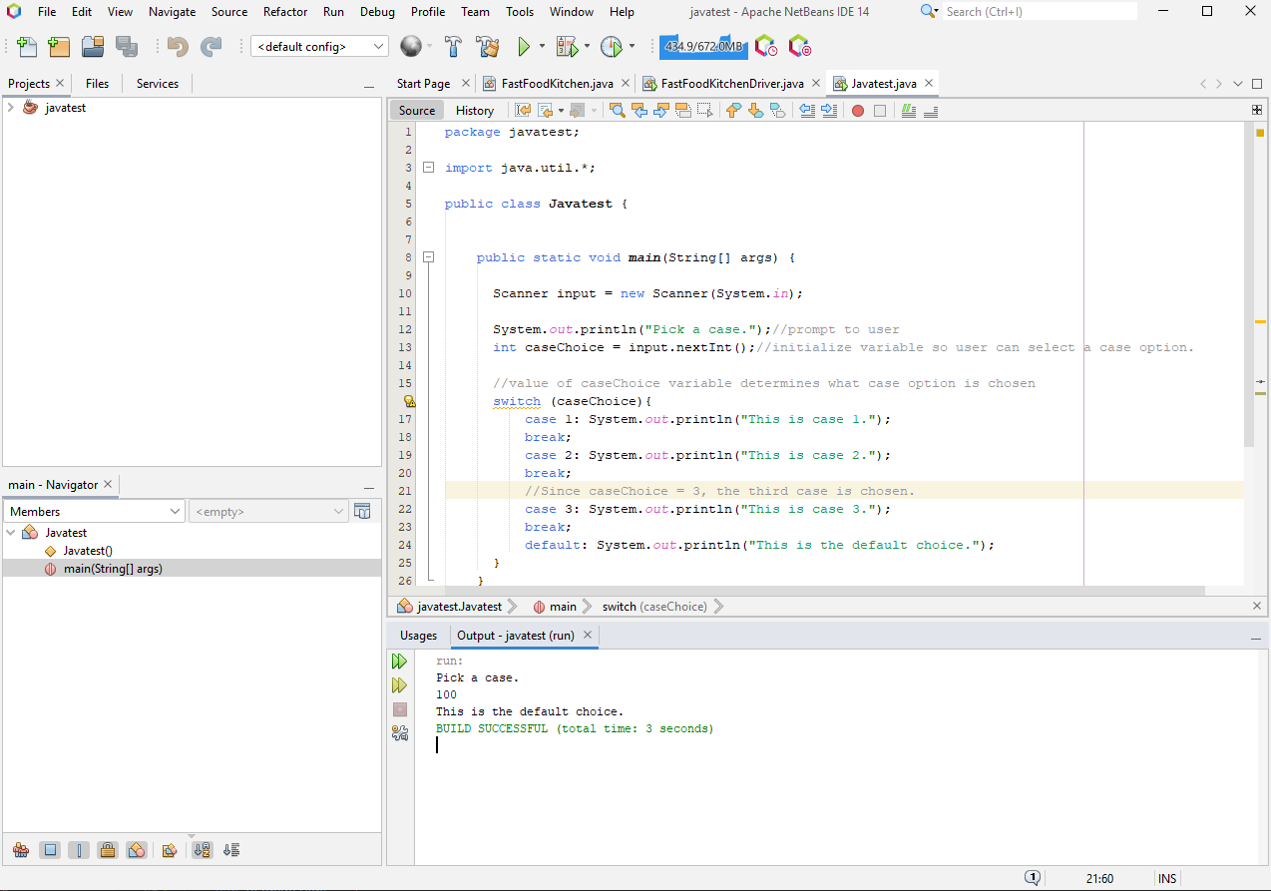Open the run dropdown arrow beside play icon
This screenshot has height=891, width=1271.
tap(542, 46)
